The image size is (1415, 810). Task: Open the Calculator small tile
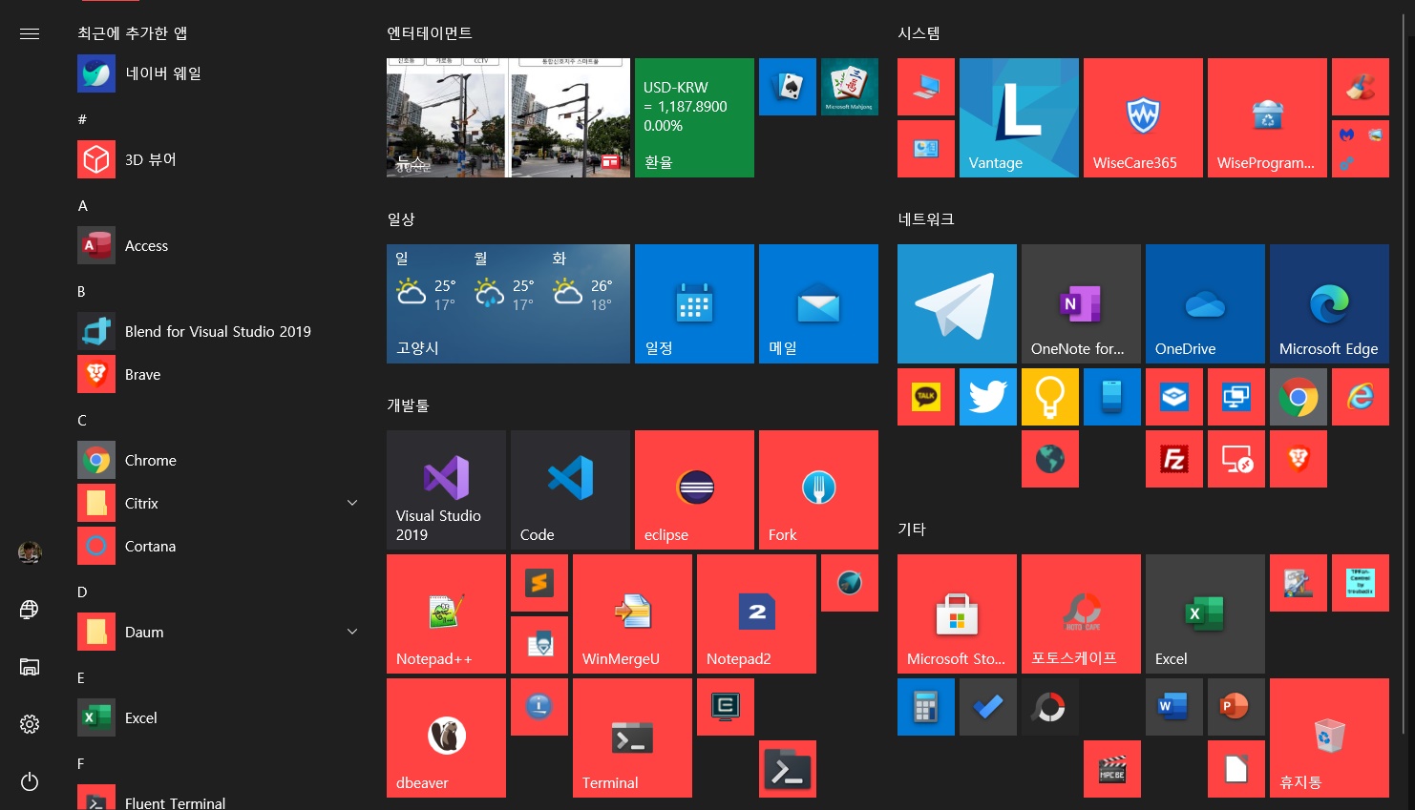click(x=926, y=707)
